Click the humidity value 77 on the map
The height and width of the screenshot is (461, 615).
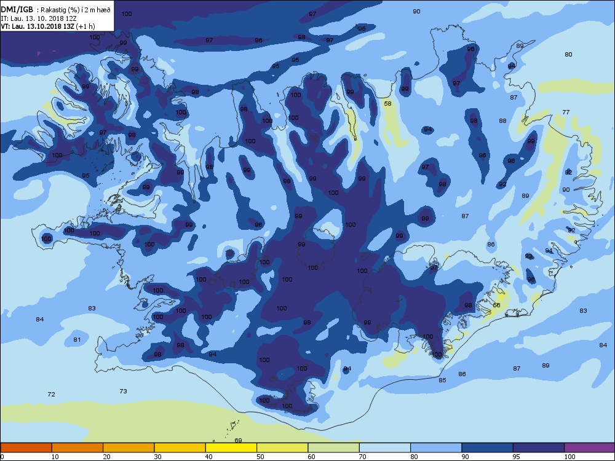pyautogui.click(x=566, y=112)
